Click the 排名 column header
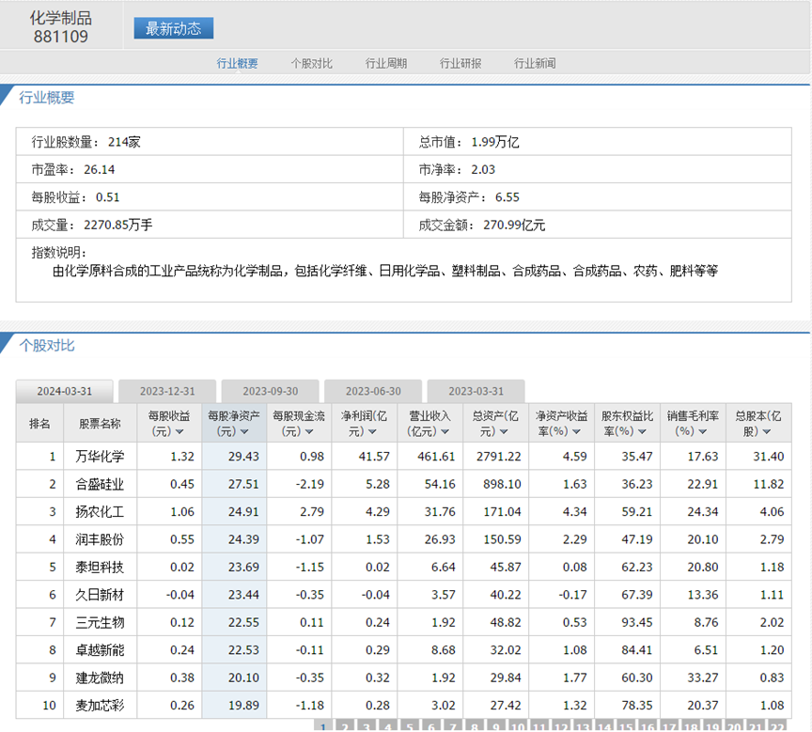The width and height of the screenshot is (812, 732). coord(39,424)
